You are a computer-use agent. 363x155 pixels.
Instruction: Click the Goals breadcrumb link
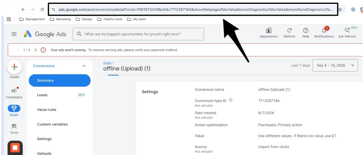click(108, 63)
